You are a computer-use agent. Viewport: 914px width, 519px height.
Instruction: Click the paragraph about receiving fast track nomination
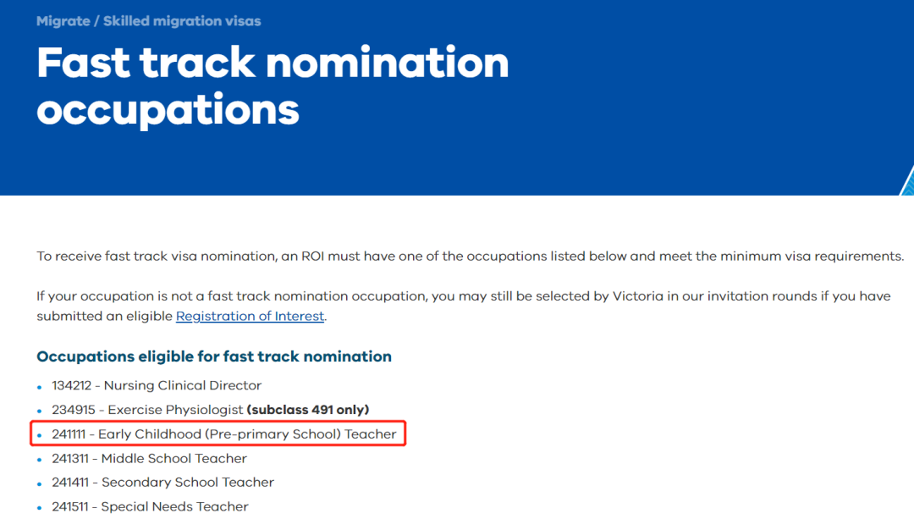tap(470, 257)
